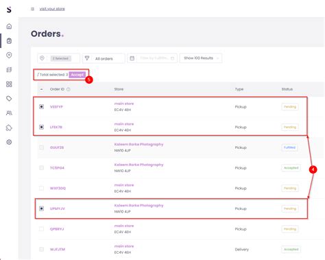
Task: Follow the visit your store link
Action: point(52,9)
